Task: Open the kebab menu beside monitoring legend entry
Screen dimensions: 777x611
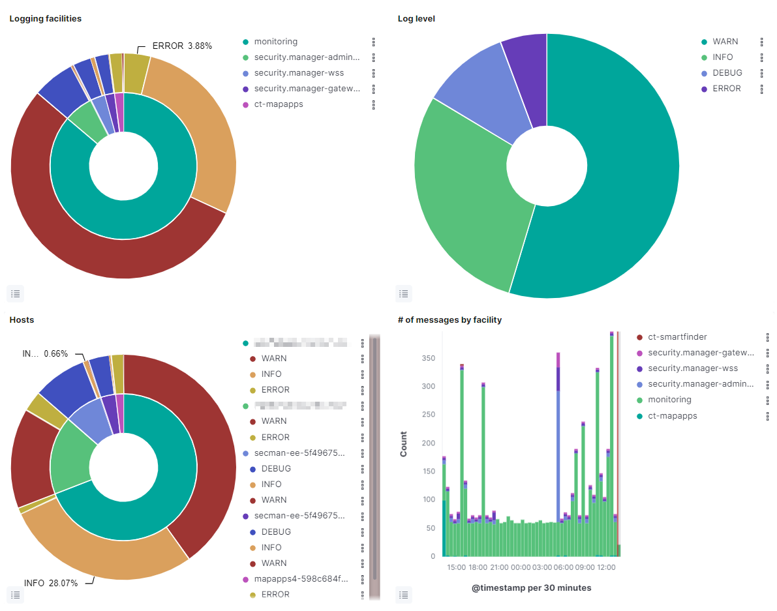Action: 374,42
